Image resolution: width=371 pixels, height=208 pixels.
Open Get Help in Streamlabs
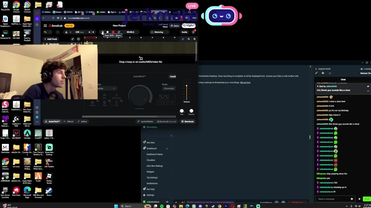pyautogui.click(x=149, y=189)
